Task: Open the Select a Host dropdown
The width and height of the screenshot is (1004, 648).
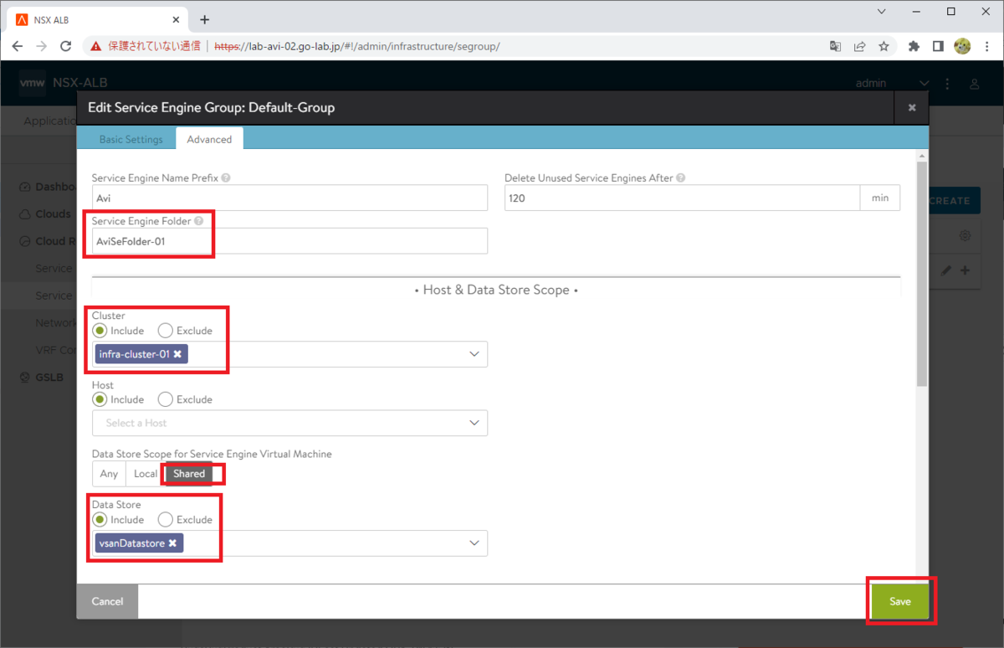Action: (289, 423)
